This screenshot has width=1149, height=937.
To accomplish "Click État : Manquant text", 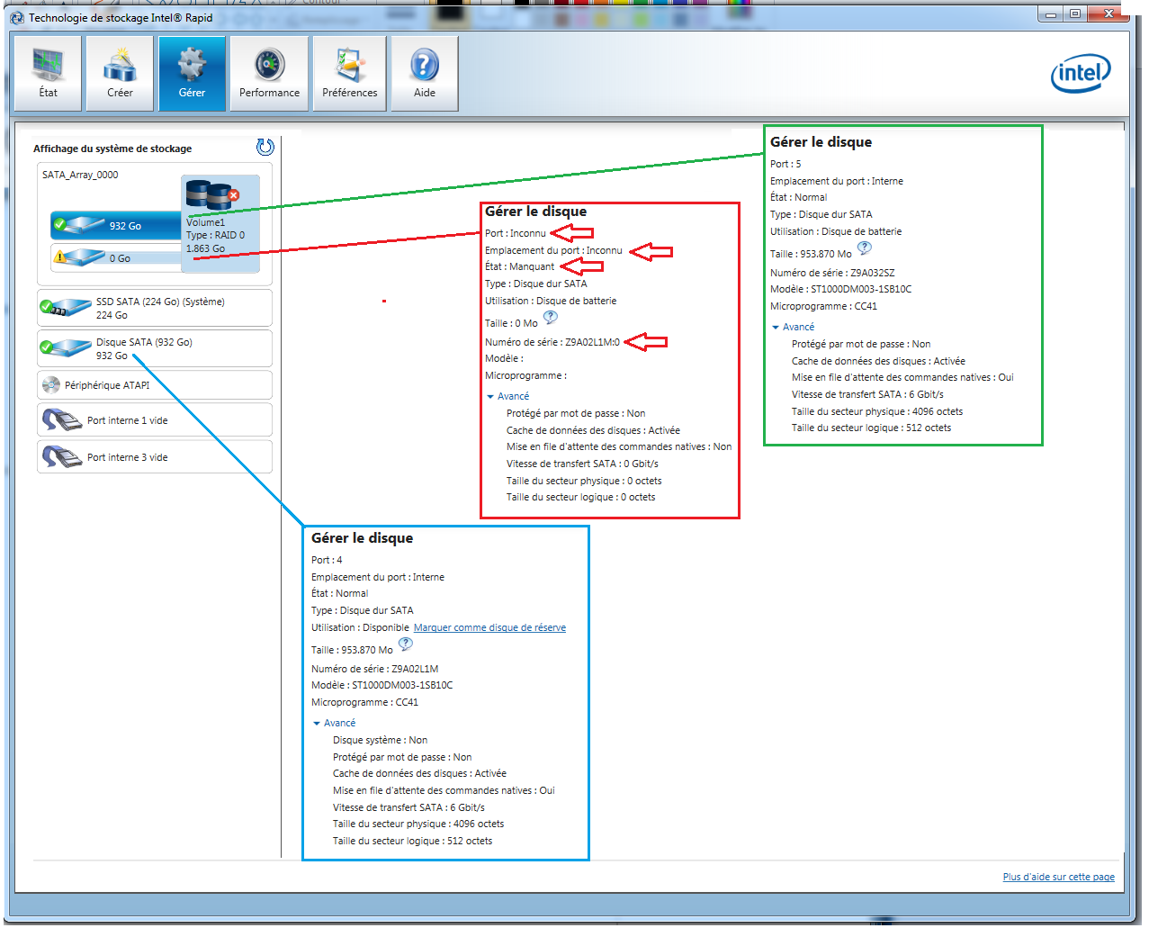I will [x=520, y=266].
